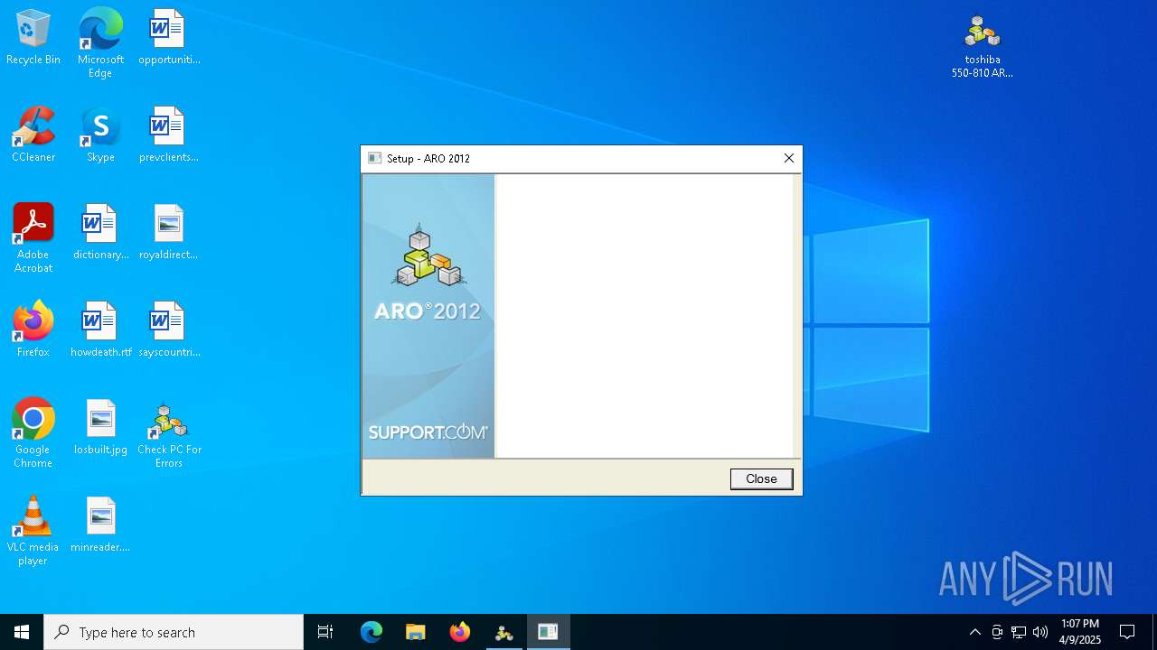Click the taskbar search box
The height and width of the screenshot is (650, 1157).
174,632
